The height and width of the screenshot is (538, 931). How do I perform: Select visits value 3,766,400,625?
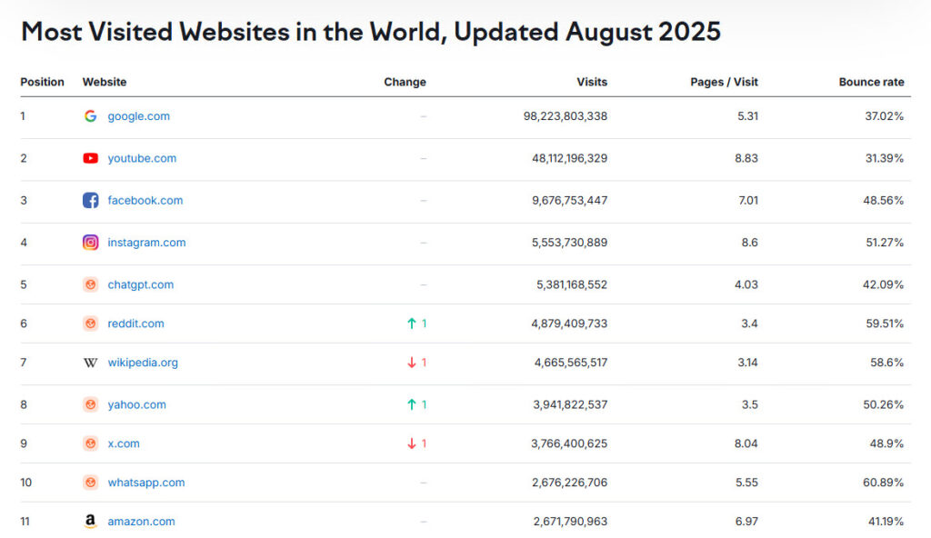(569, 443)
